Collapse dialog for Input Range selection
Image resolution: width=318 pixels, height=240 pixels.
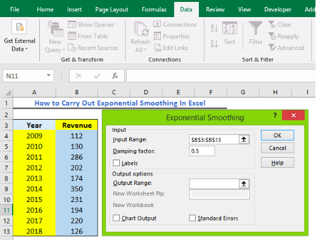(x=244, y=139)
